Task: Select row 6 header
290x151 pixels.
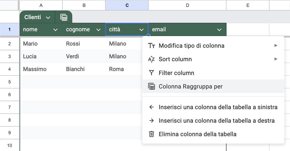Action: click(x=10, y=95)
